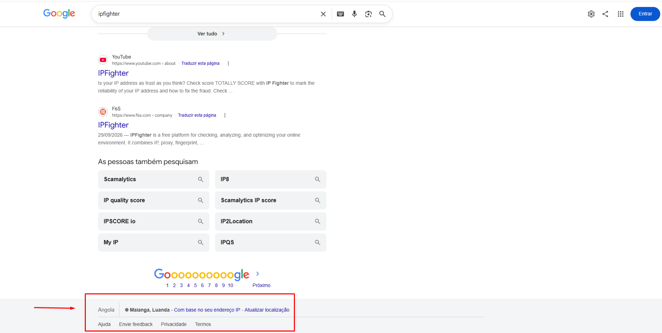The height and width of the screenshot is (333, 662).
Task: Open the F6S result favicon
Action: click(103, 112)
